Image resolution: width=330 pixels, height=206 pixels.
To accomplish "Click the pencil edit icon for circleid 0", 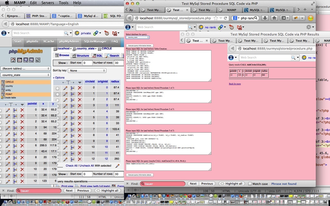I will point(65,88).
